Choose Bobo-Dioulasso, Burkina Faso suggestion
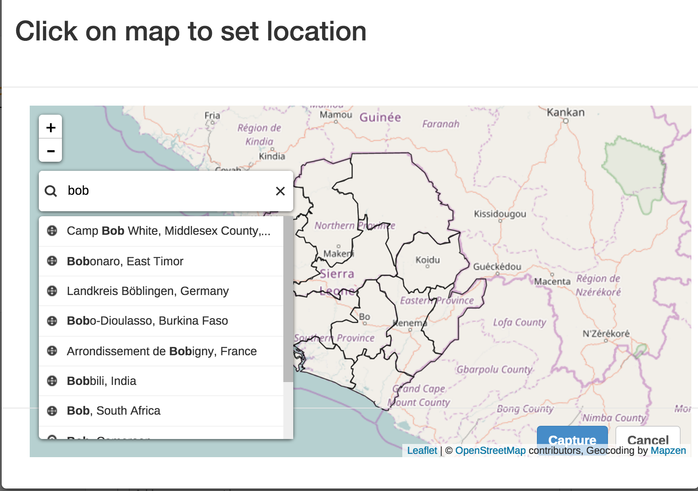698x491 pixels. (147, 321)
